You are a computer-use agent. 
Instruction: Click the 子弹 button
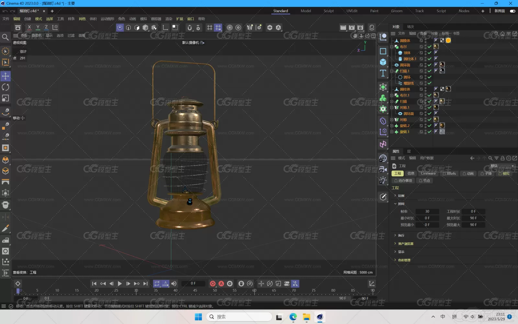[x=486, y=174]
